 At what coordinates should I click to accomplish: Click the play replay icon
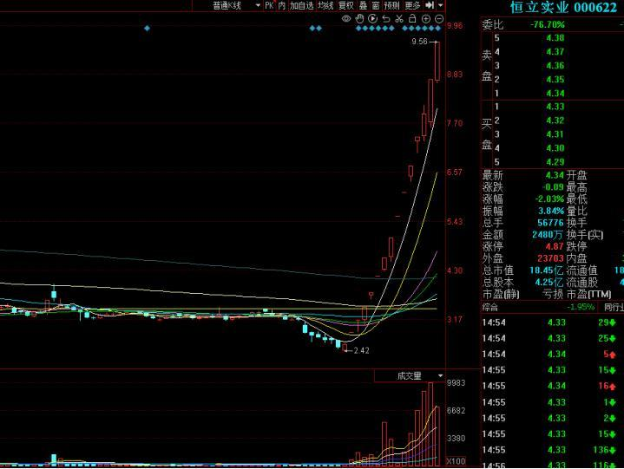373,18
